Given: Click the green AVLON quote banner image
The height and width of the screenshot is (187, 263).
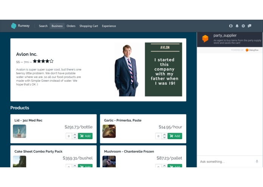Looking at the screenshot, I should tap(163, 69).
